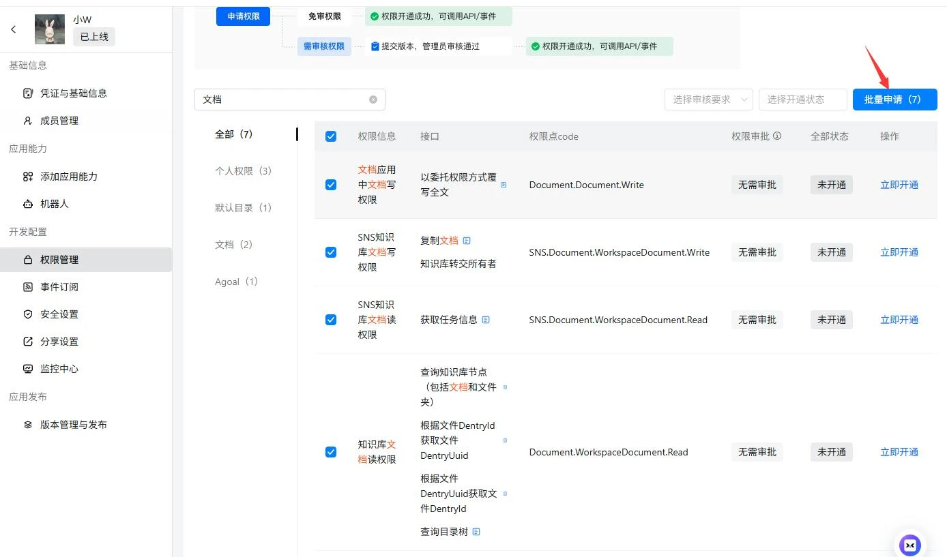This screenshot has width=947, height=557.
Task: Open 事件订阅 in the sidebar
Action: pos(59,287)
